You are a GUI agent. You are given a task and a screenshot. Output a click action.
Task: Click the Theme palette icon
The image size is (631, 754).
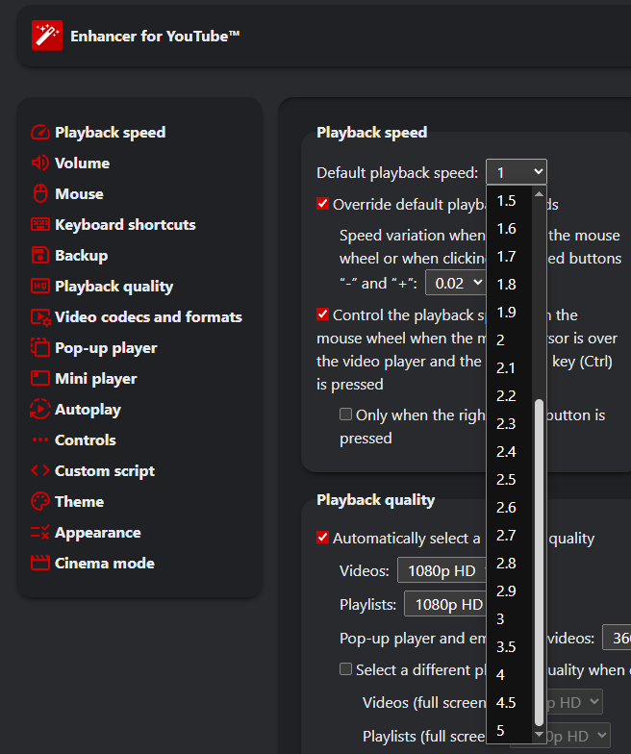pos(40,502)
